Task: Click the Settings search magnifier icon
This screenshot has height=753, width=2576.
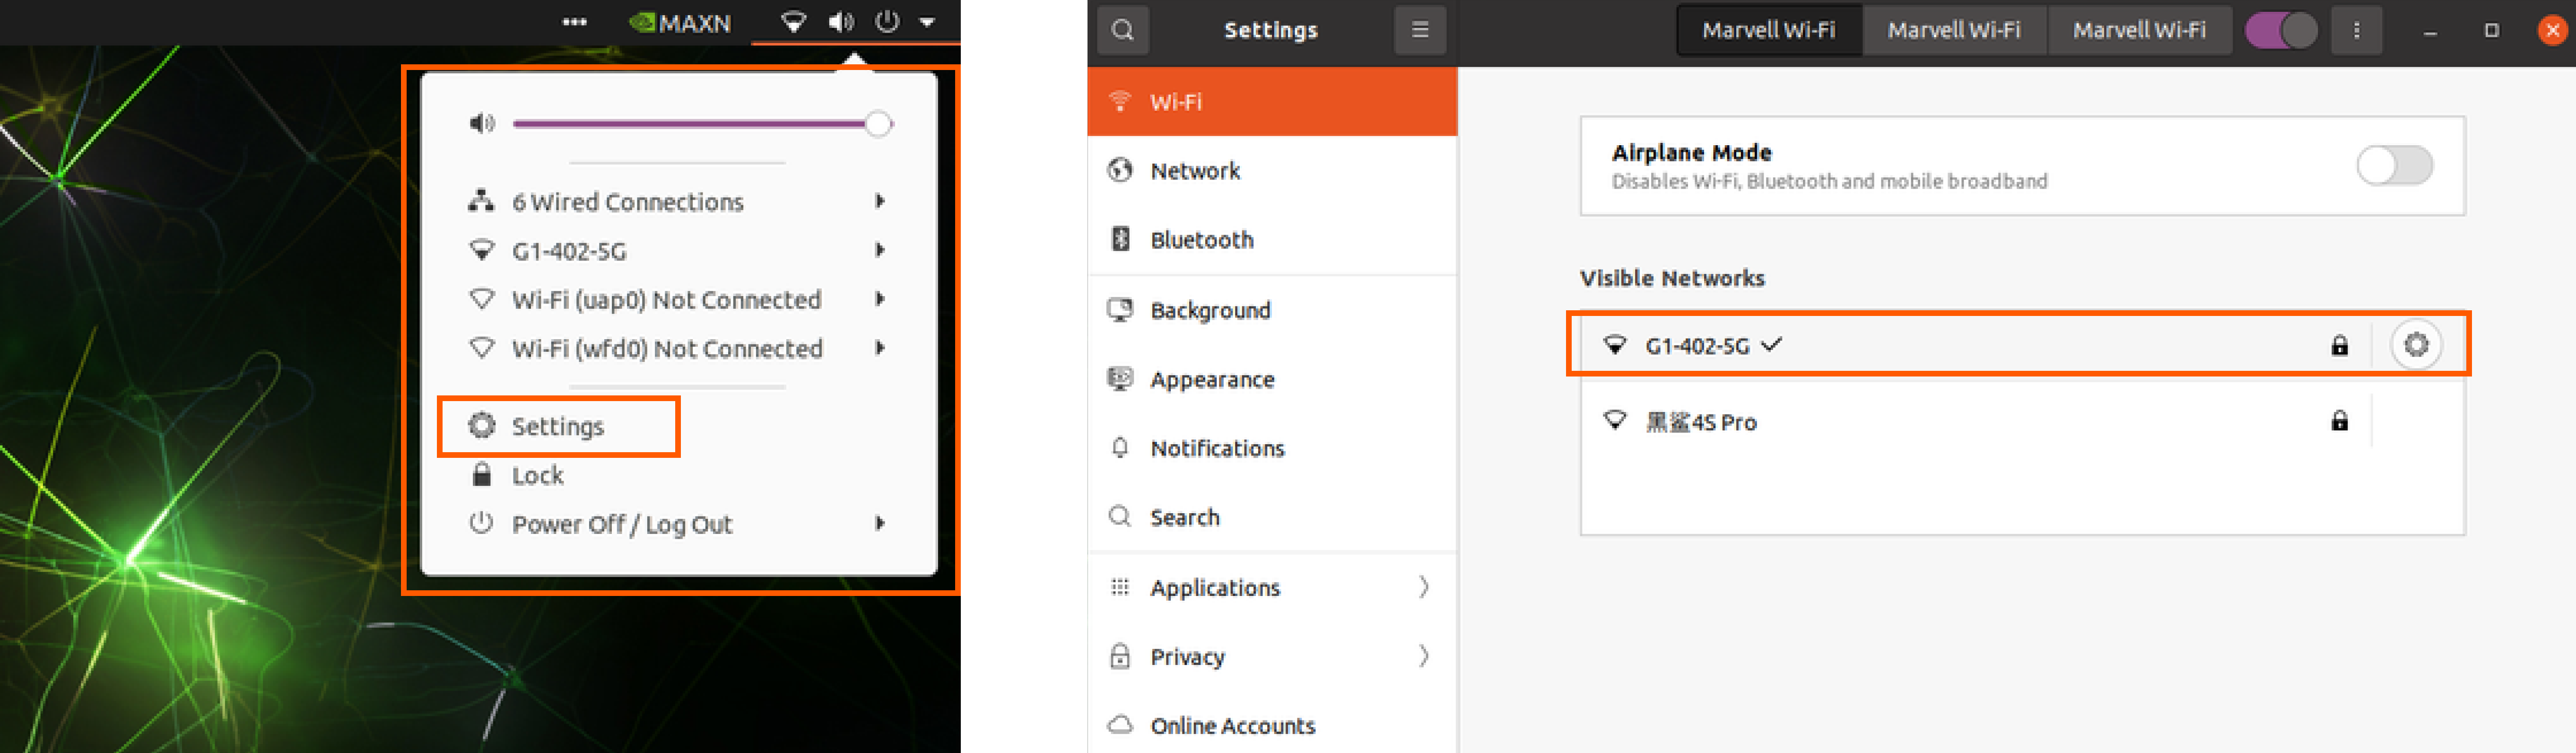Action: pos(1122,30)
